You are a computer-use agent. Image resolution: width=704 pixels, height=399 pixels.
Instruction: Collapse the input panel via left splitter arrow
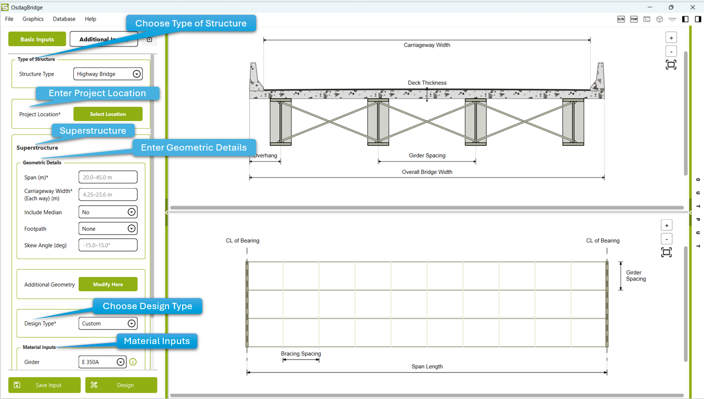tap(166, 212)
